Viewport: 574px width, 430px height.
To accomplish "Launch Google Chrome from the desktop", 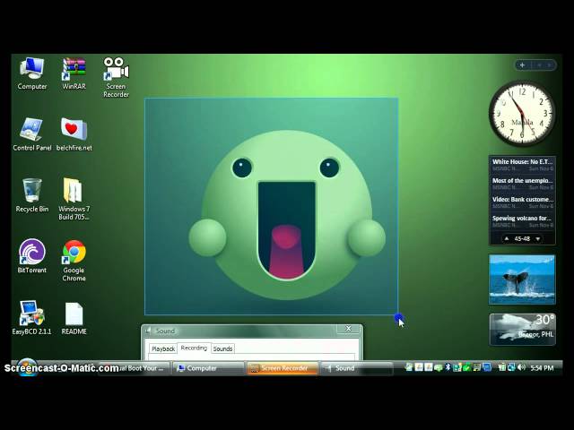I will click(74, 261).
